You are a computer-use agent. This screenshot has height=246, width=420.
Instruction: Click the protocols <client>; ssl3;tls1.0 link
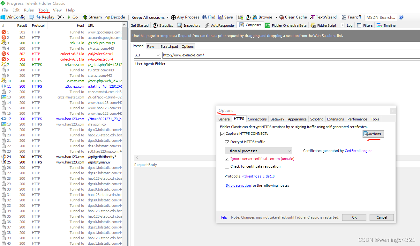(x=259, y=176)
